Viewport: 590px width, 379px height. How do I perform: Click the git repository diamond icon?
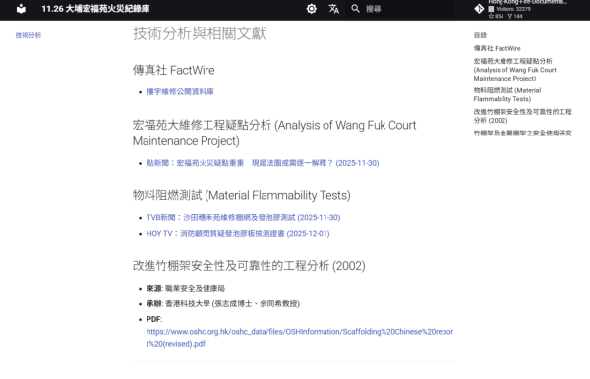pyautogui.click(x=479, y=9)
